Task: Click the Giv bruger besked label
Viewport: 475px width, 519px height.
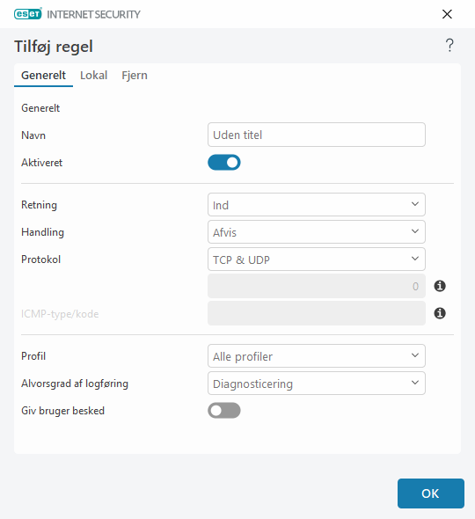Action: coord(62,411)
